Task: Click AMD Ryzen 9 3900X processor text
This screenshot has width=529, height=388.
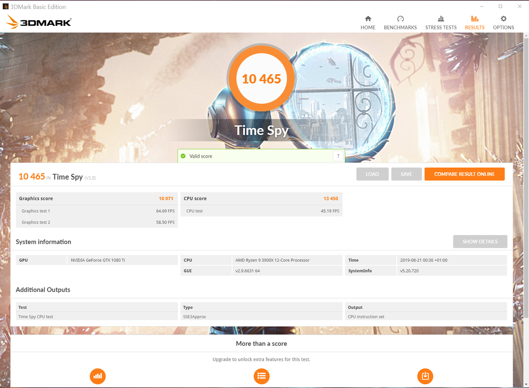Action: [x=272, y=260]
